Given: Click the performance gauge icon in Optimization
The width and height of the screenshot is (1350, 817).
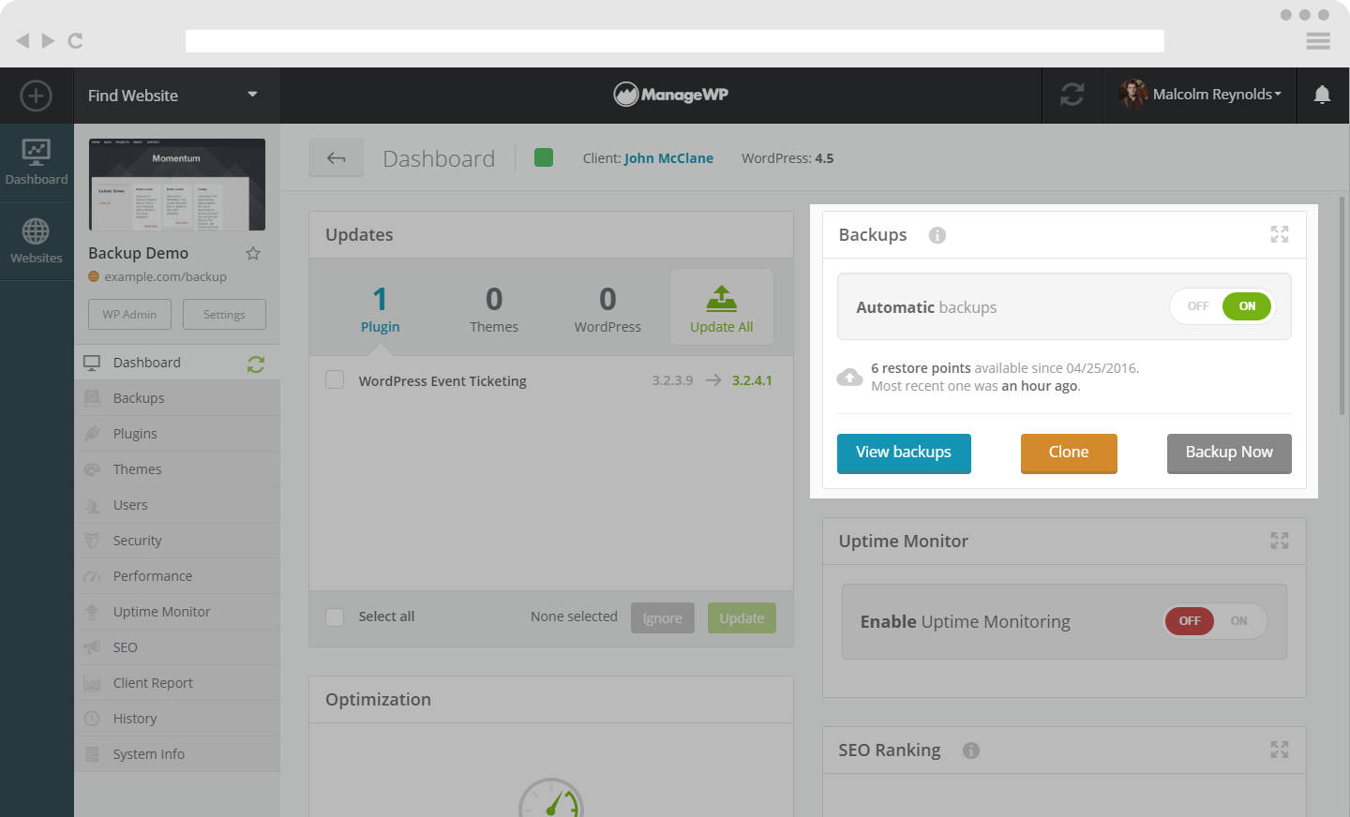Looking at the screenshot, I should 551,797.
